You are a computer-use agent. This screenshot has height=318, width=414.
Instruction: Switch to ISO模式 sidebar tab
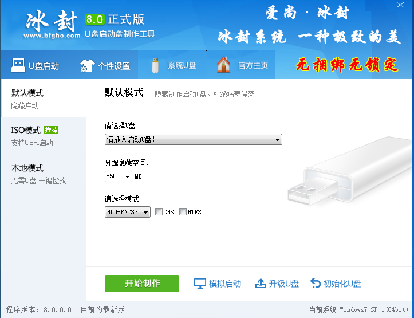click(x=44, y=136)
